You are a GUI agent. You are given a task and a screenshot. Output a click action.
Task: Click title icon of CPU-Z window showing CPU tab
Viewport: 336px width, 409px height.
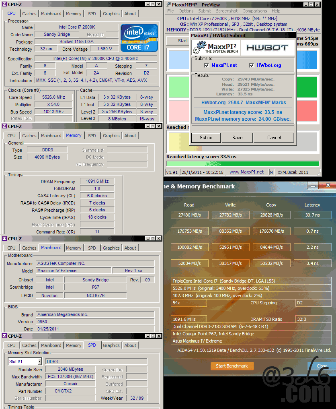click(x=4, y=4)
